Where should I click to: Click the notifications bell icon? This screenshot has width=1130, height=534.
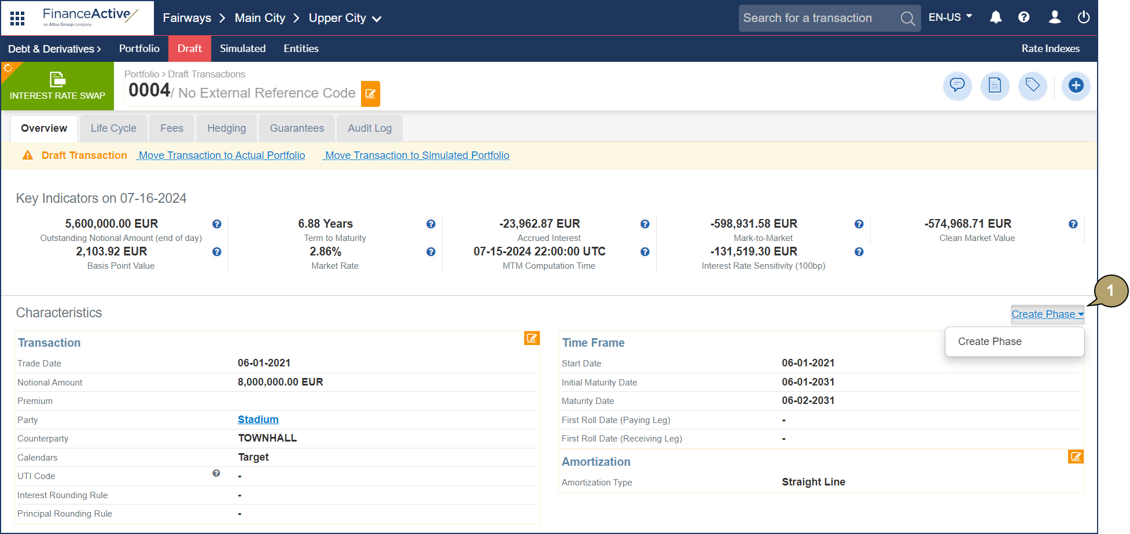(995, 18)
